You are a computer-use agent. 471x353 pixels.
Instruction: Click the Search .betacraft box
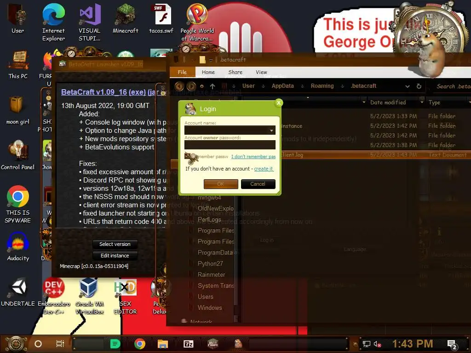coord(453,86)
